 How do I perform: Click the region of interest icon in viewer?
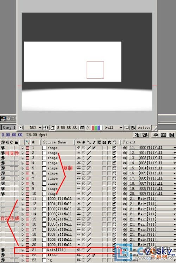[127, 128]
